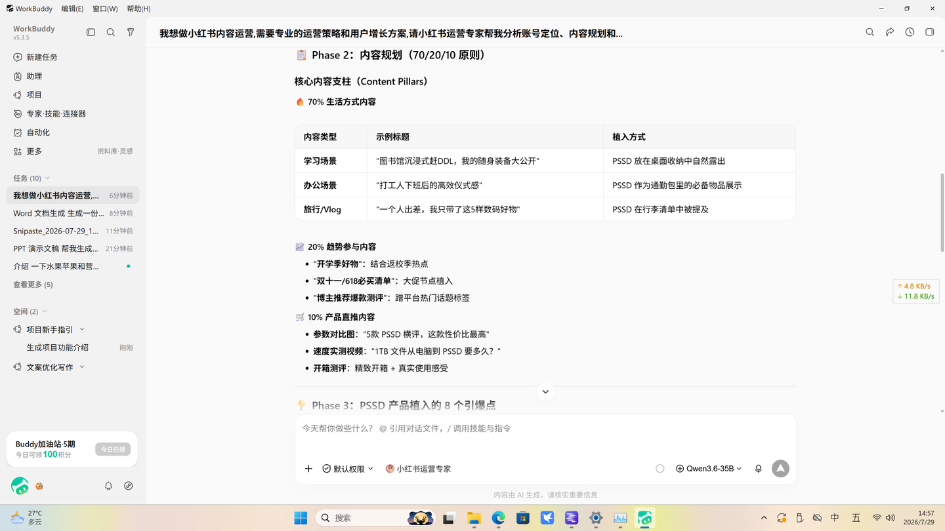Open Microsoft Store from the taskbar
The image size is (945, 531).
click(523, 518)
